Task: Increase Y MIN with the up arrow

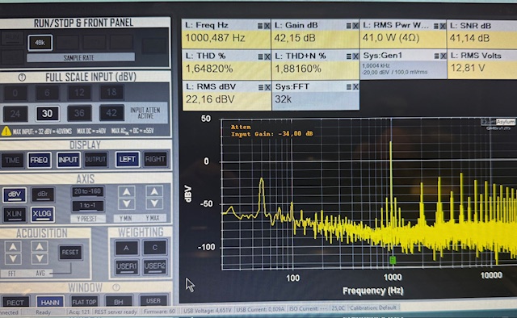Action: coord(126,192)
